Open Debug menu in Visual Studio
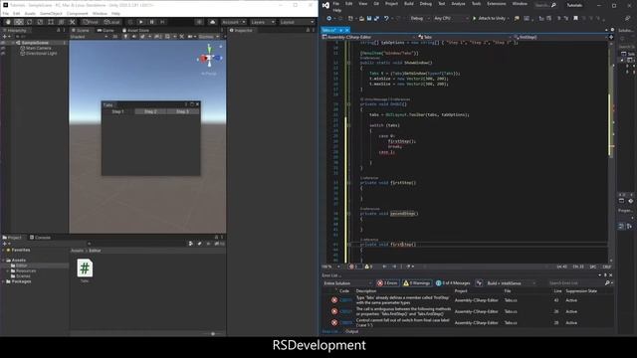Screen dimensions: 637x358 tap(426, 4)
